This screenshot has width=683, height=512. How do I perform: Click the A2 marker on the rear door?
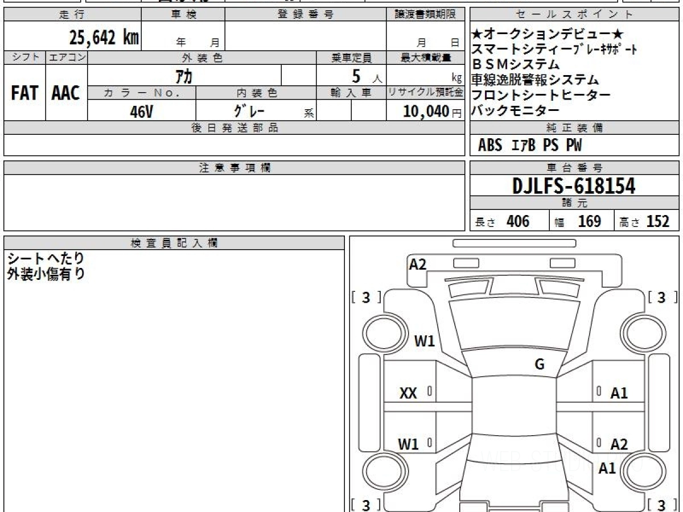[x=619, y=444]
